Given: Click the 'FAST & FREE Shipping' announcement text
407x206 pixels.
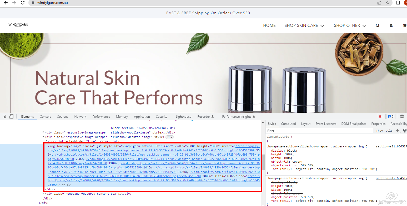Looking at the screenshot, I should click(x=208, y=13).
